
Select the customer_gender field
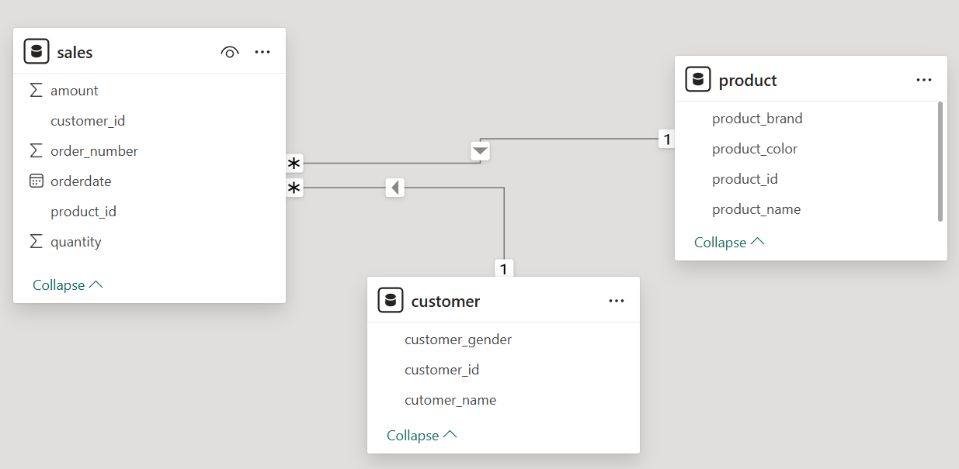pyautogui.click(x=458, y=340)
